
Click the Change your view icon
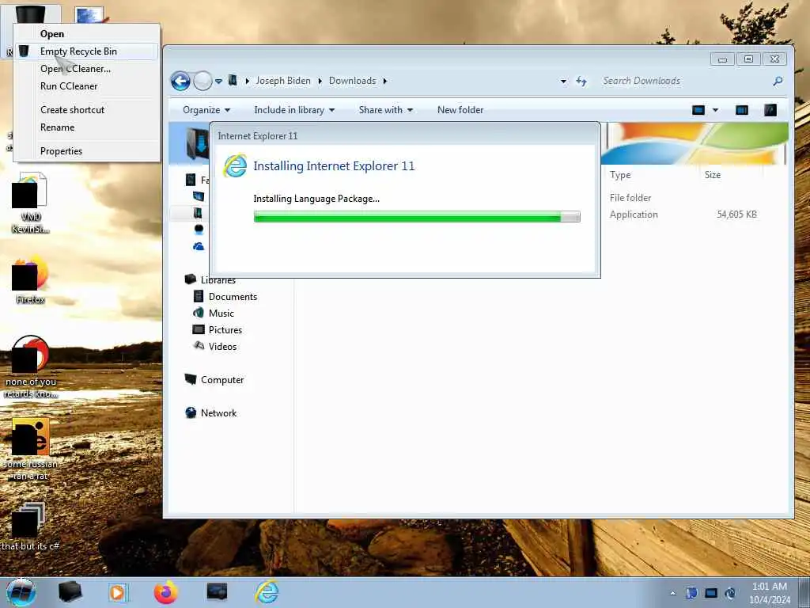coord(698,109)
